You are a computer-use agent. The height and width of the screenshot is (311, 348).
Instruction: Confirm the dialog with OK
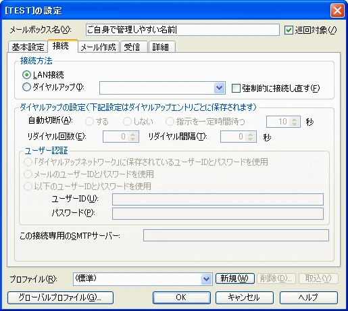pyautogui.click(x=182, y=297)
